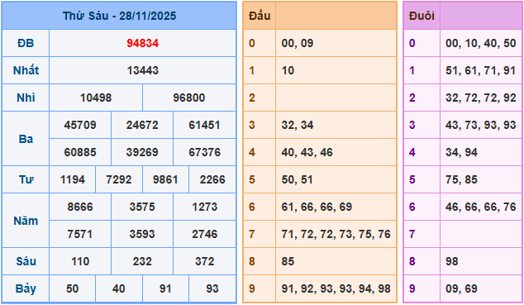
Task: Click Đầu row 7 values starting 71, 72
Action: click(x=336, y=234)
